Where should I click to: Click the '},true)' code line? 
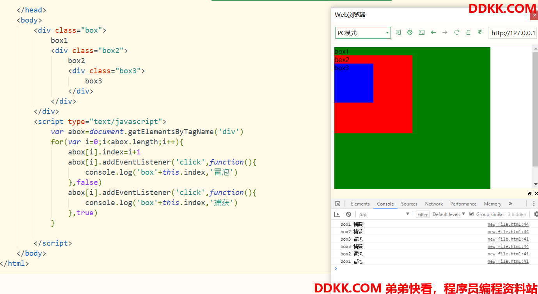(83, 213)
